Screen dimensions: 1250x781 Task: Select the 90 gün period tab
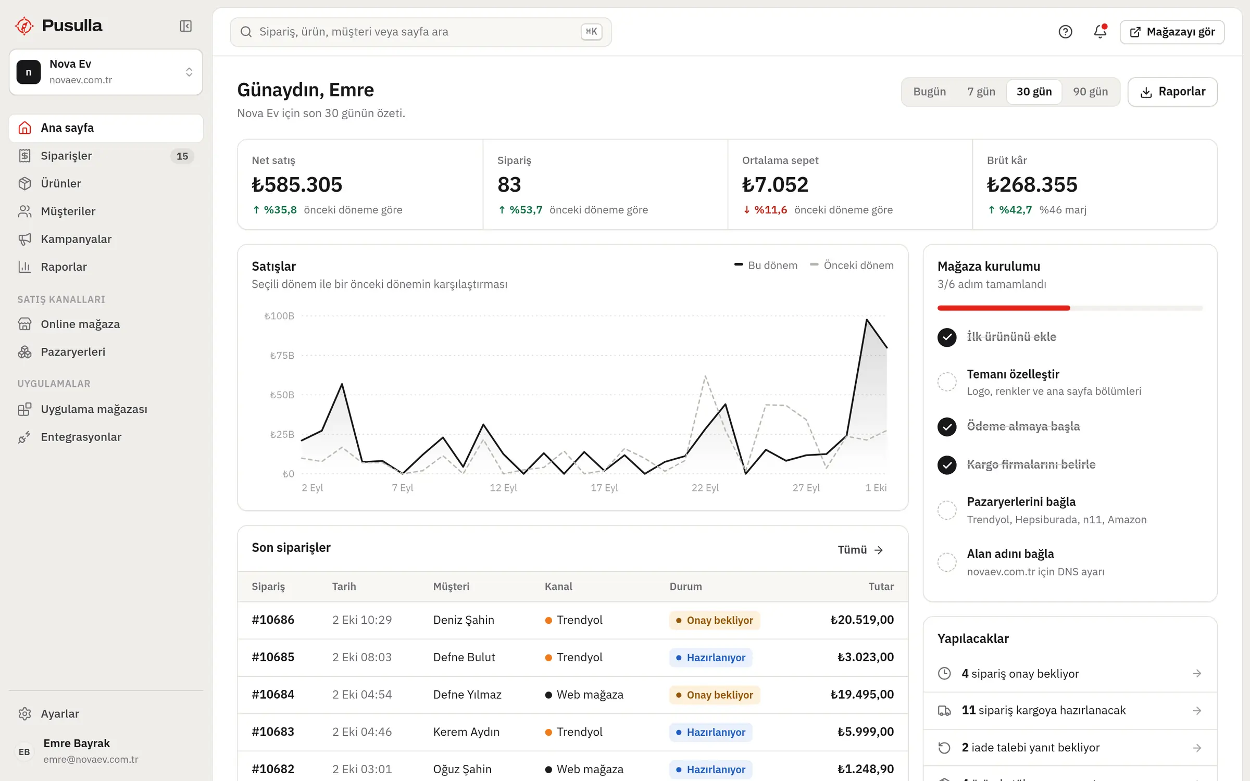coord(1090,92)
